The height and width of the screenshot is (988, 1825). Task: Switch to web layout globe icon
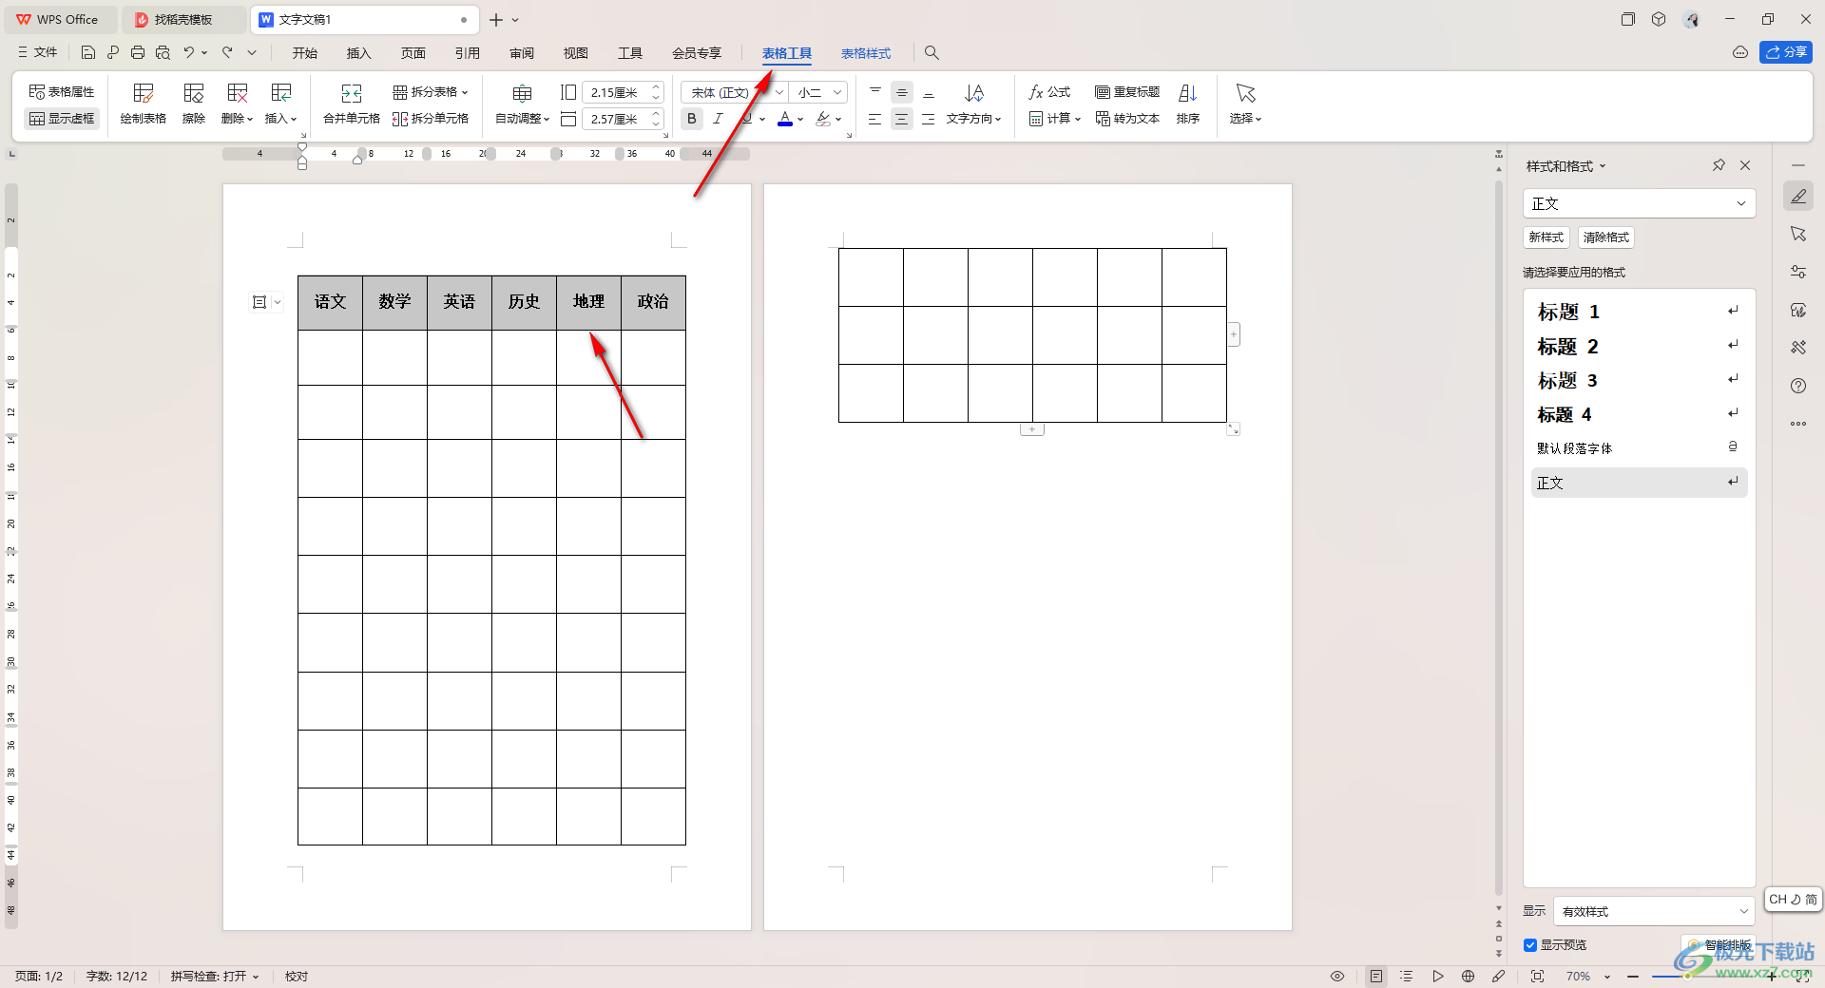coord(1468,976)
